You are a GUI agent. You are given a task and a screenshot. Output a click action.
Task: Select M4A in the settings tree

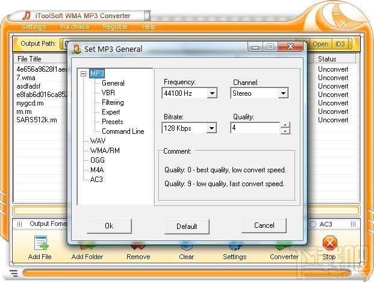(x=97, y=170)
